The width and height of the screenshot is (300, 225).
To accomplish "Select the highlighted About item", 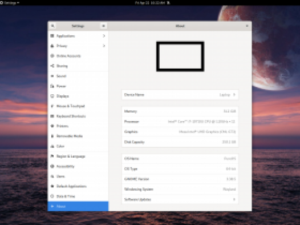I will pos(78,206).
